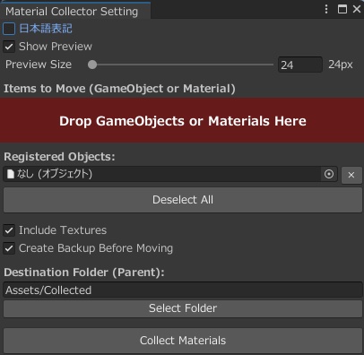Click the Assets/Collected destination folder field
This screenshot has height=355, width=364.
183,290
